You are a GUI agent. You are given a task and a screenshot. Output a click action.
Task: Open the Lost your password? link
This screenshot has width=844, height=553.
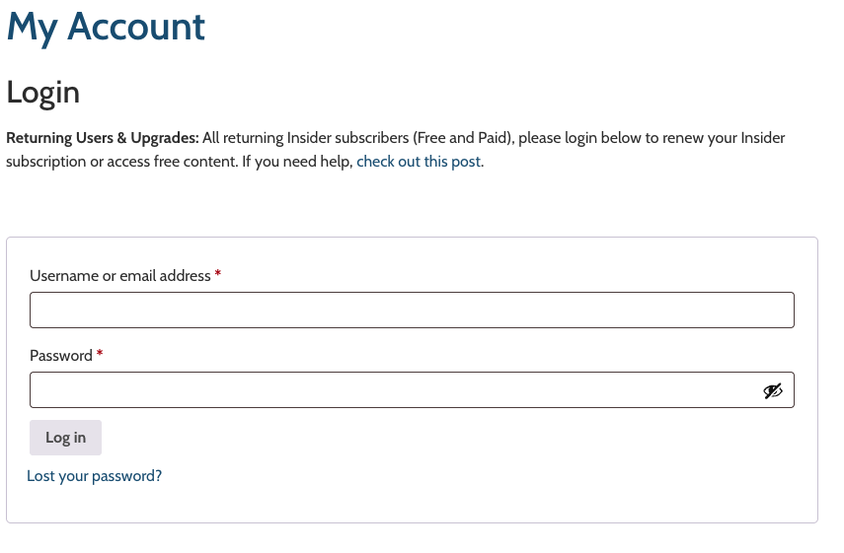pyautogui.click(x=94, y=476)
